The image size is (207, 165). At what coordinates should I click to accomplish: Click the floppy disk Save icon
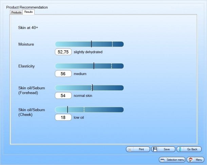click(x=154, y=149)
